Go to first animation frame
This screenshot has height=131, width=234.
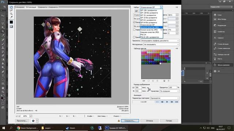157,102
